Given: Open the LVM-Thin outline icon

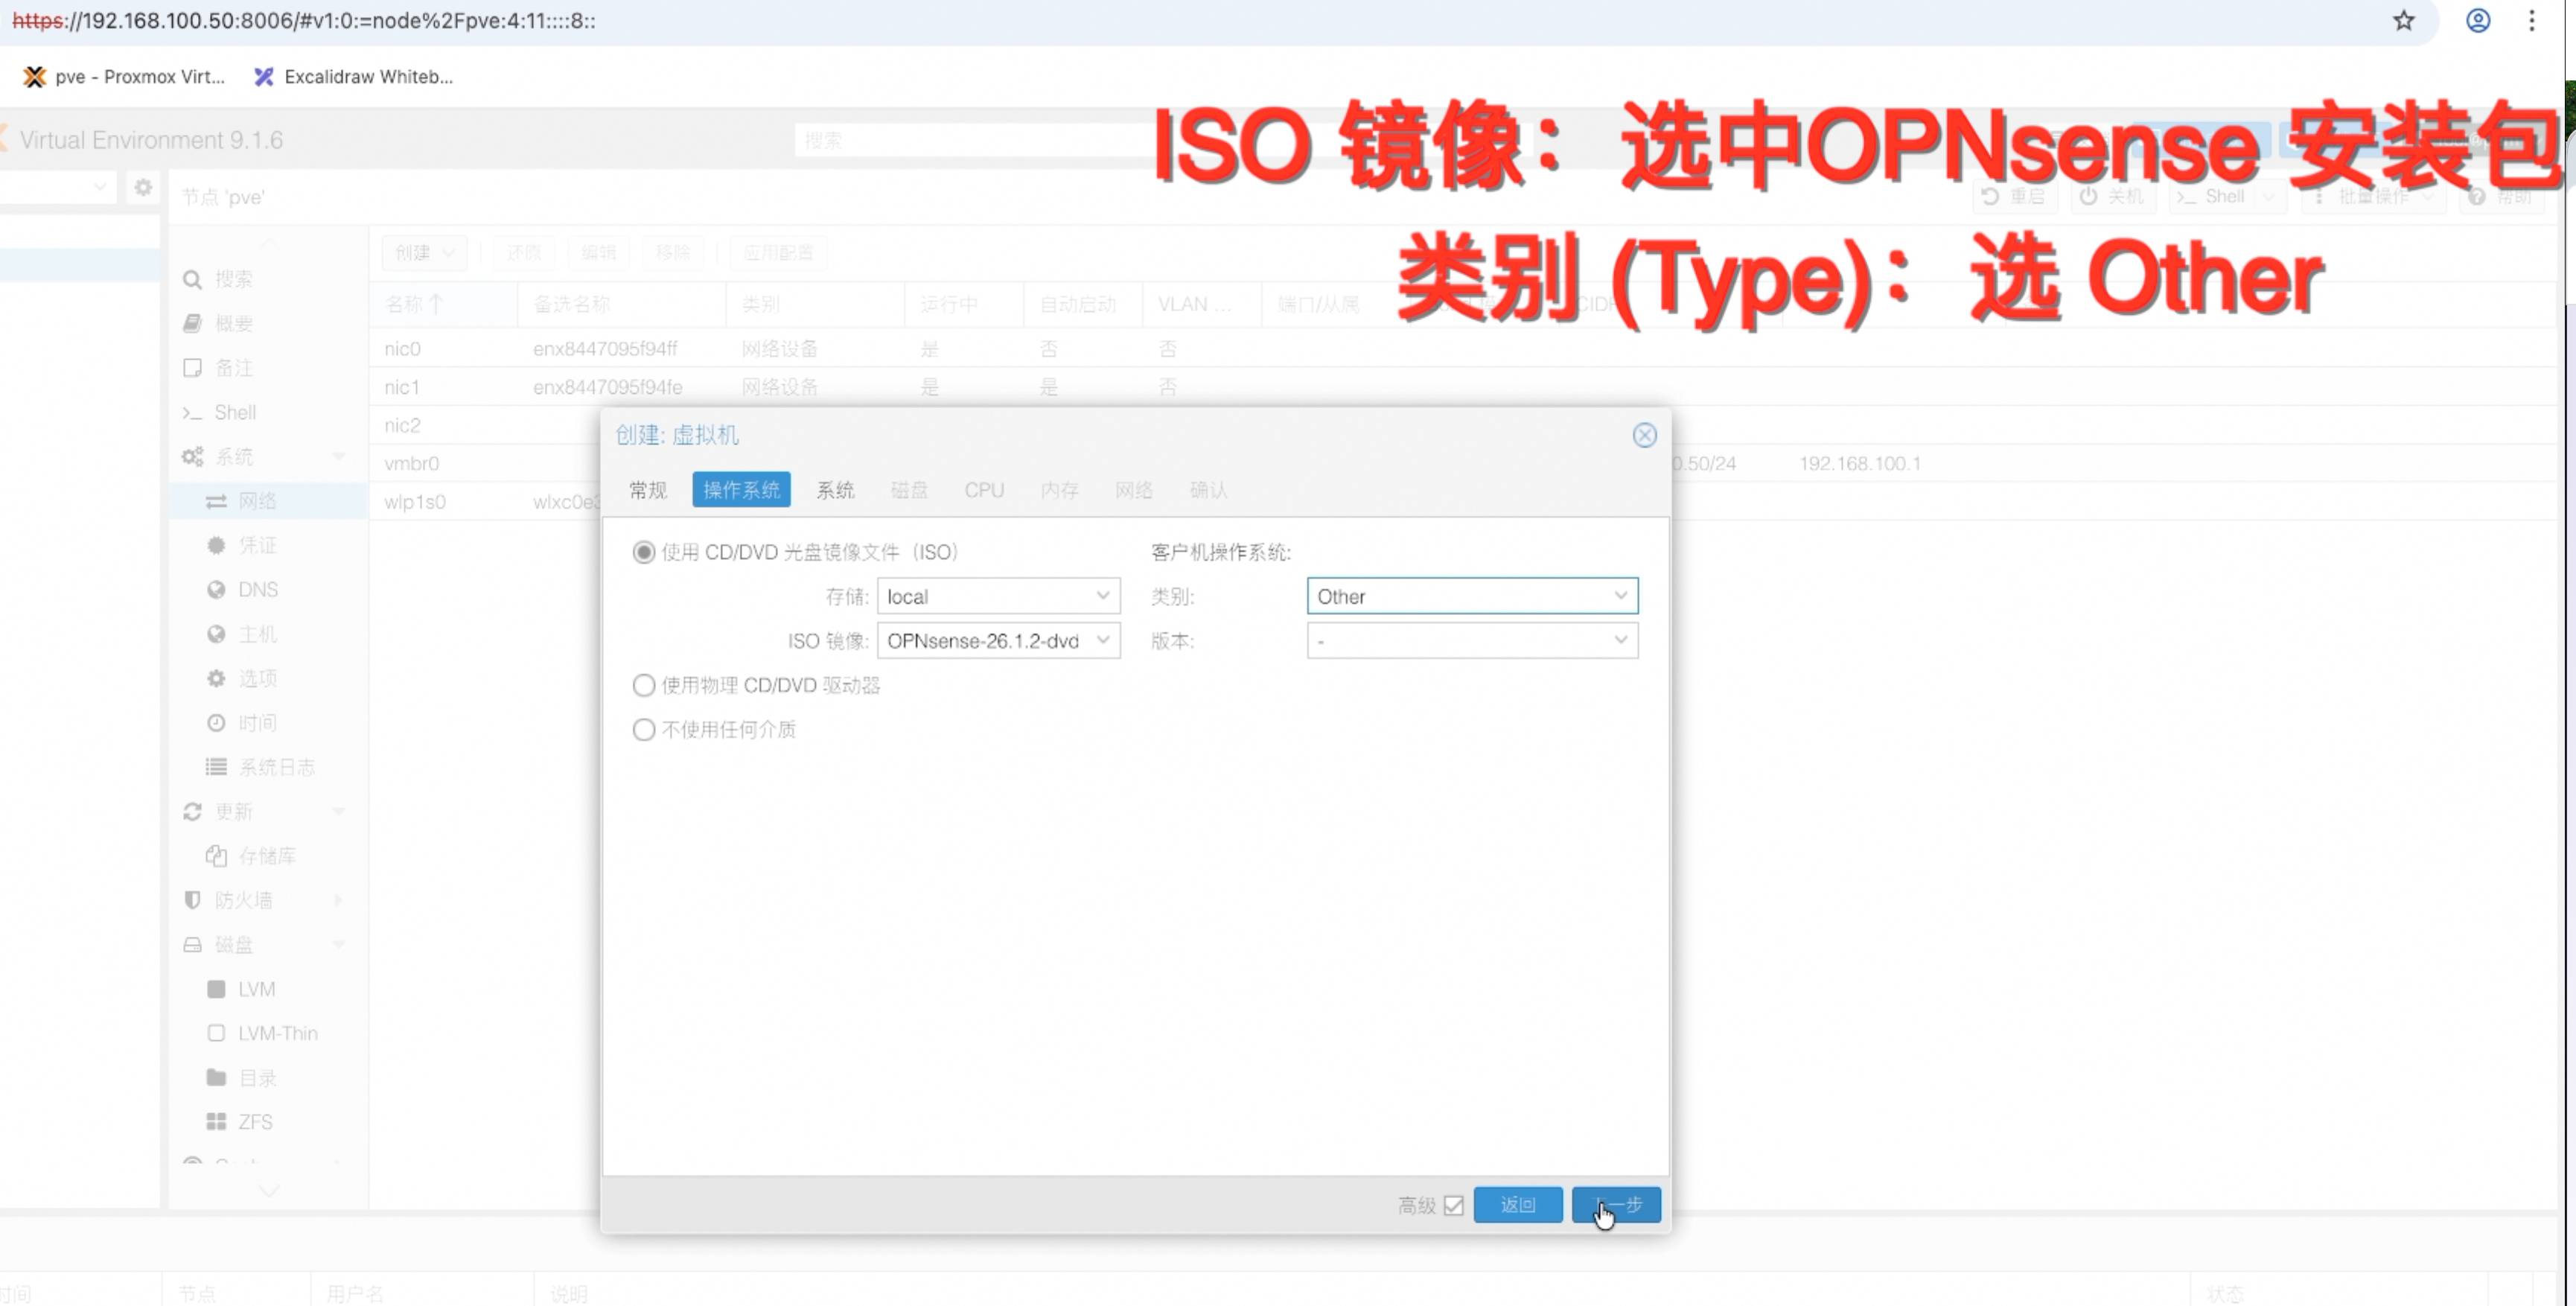Looking at the screenshot, I should pos(216,1033).
